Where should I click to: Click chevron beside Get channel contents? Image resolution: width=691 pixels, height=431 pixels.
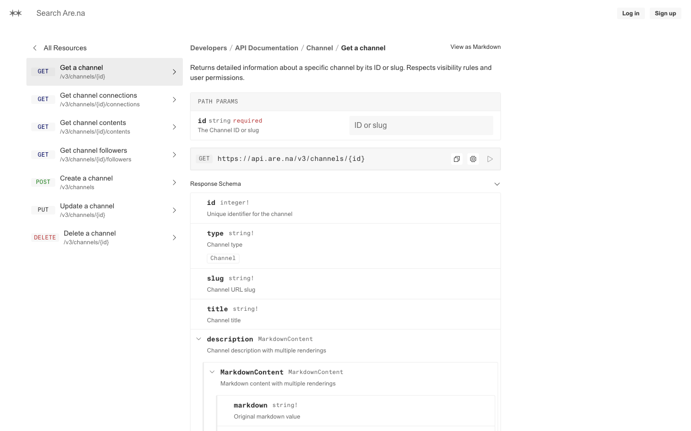coord(174,127)
